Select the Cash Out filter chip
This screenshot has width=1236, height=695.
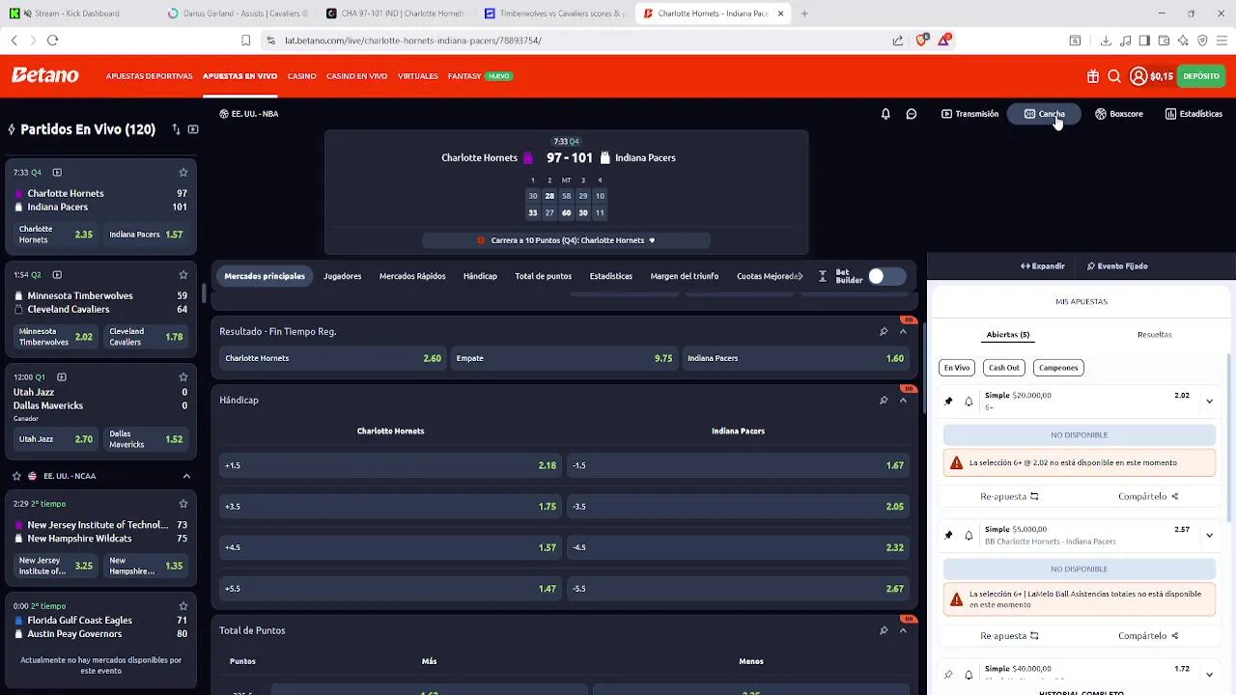[1004, 368]
